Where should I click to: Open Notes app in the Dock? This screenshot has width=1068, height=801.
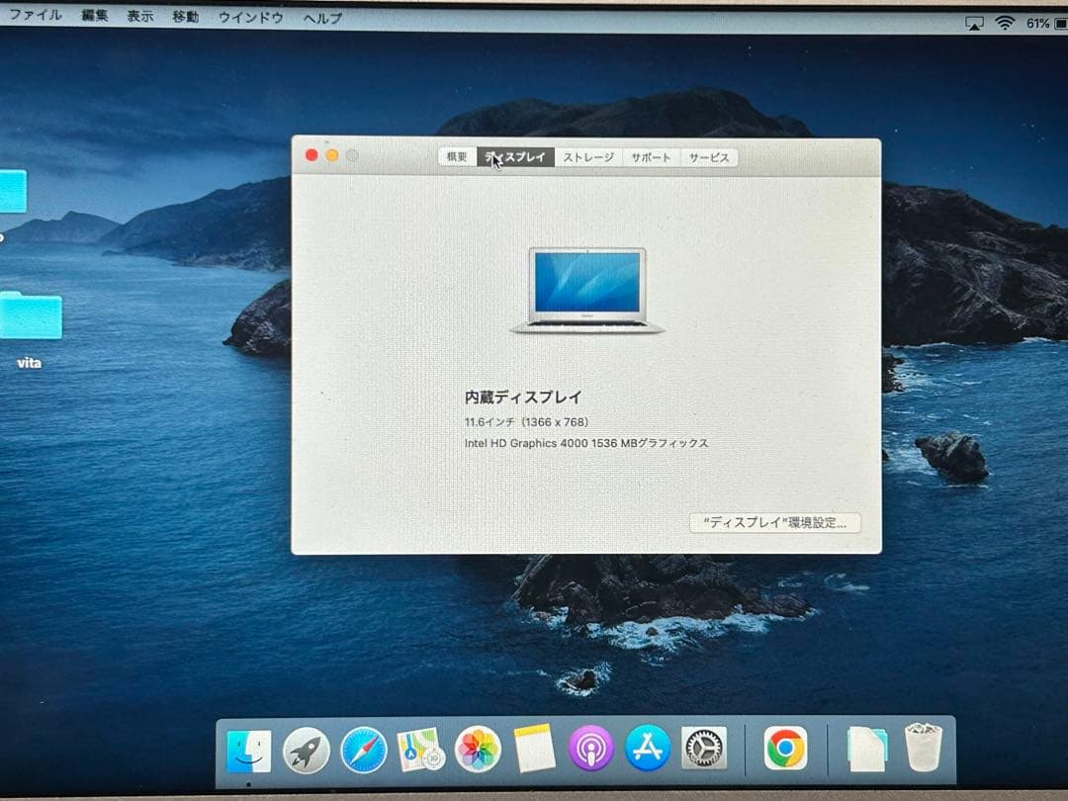pyautogui.click(x=533, y=749)
